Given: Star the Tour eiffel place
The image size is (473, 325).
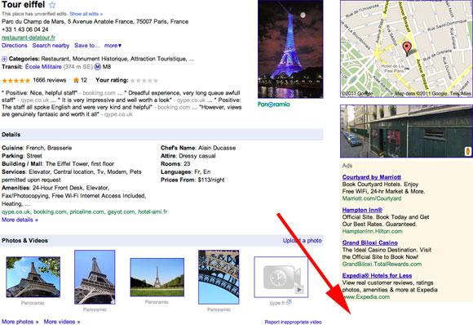Looking at the screenshot, I should coord(52,5).
